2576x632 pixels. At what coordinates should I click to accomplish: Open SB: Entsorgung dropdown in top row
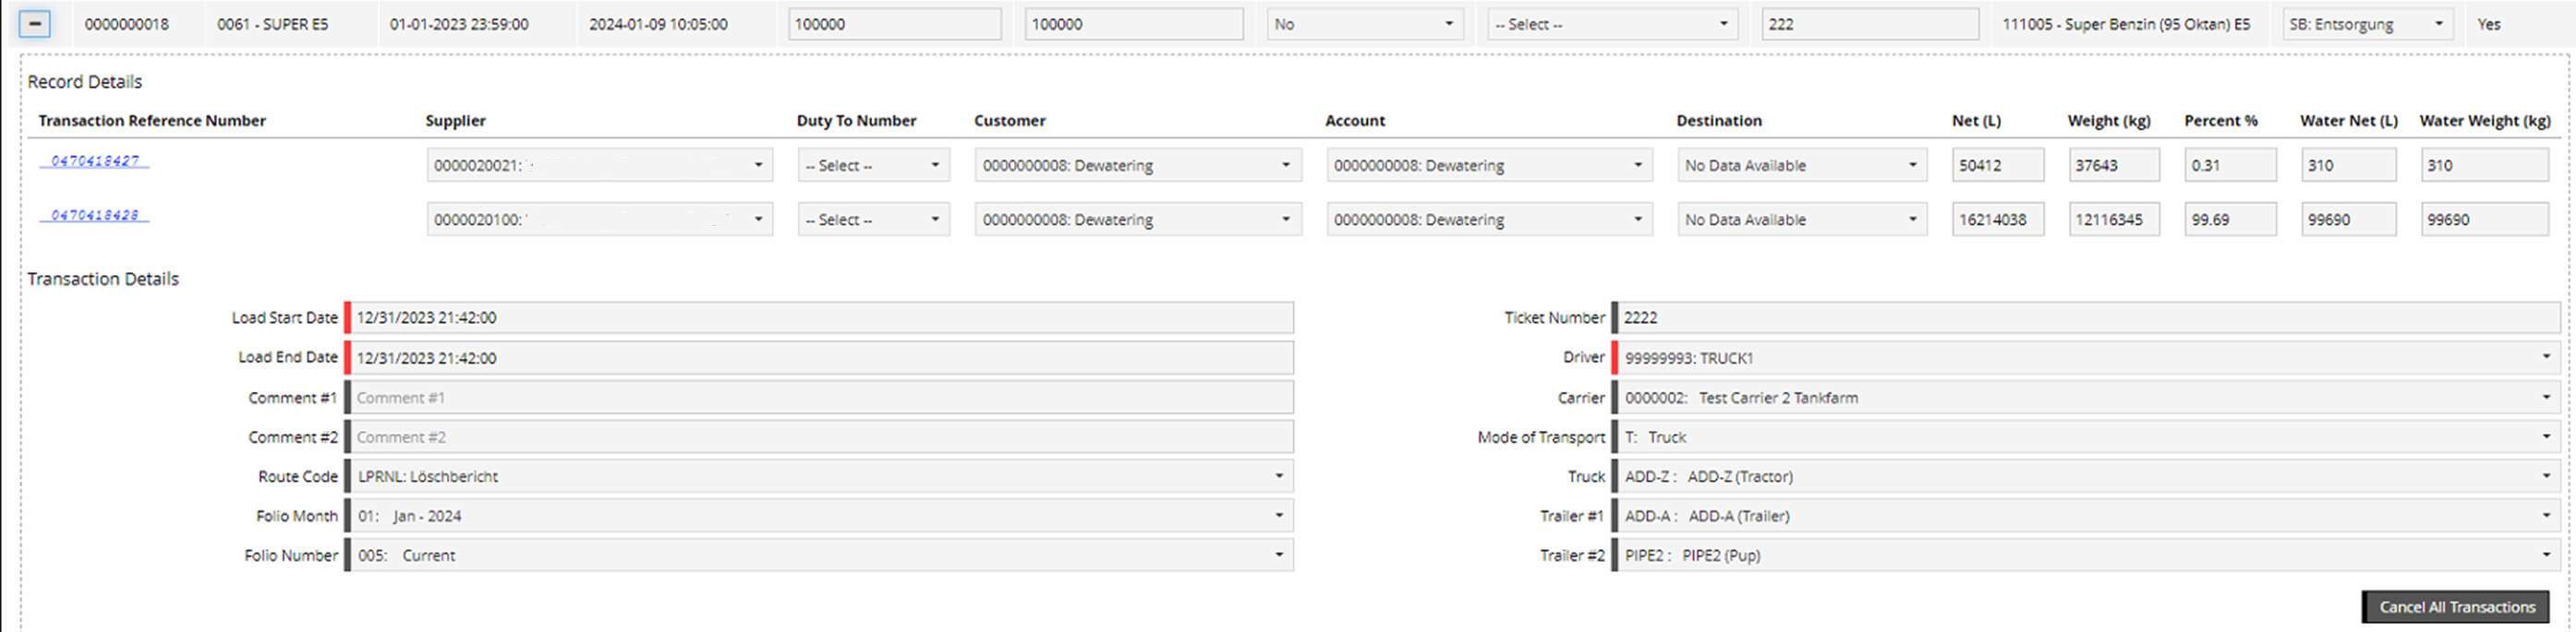click(2366, 24)
